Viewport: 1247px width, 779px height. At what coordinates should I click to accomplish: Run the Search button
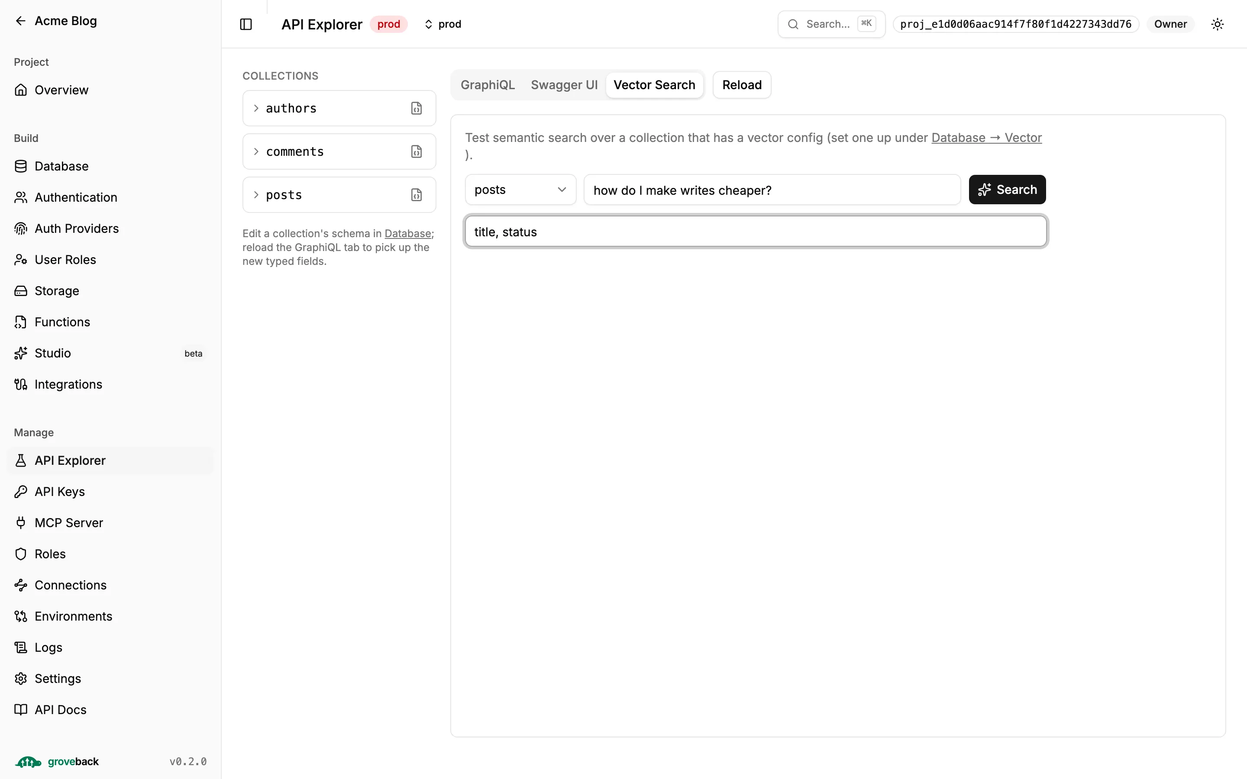pyautogui.click(x=1007, y=190)
